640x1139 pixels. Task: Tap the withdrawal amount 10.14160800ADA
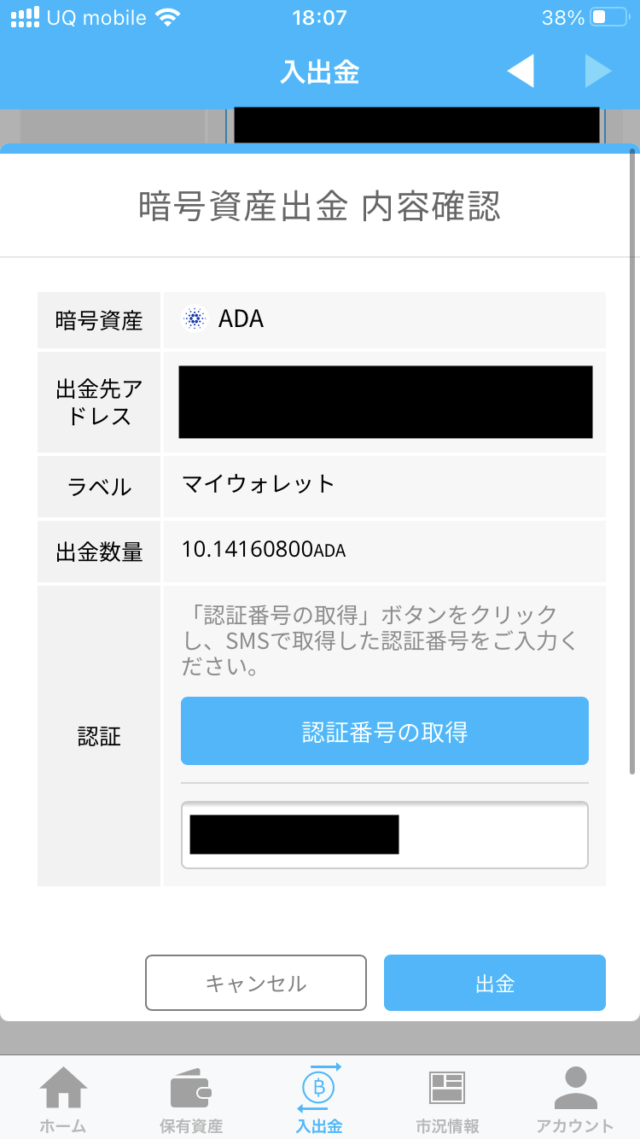pos(263,549)
